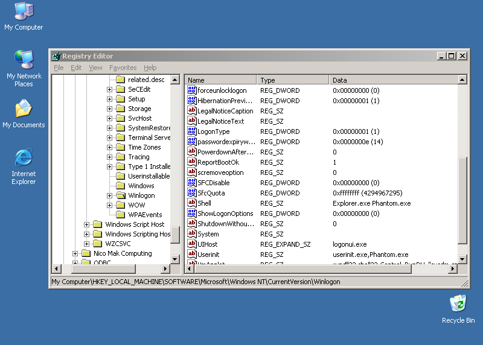The width and height of the screenshot is (483, 345).
Task: Sort values by Data column header
Action: tap(394, 80)
